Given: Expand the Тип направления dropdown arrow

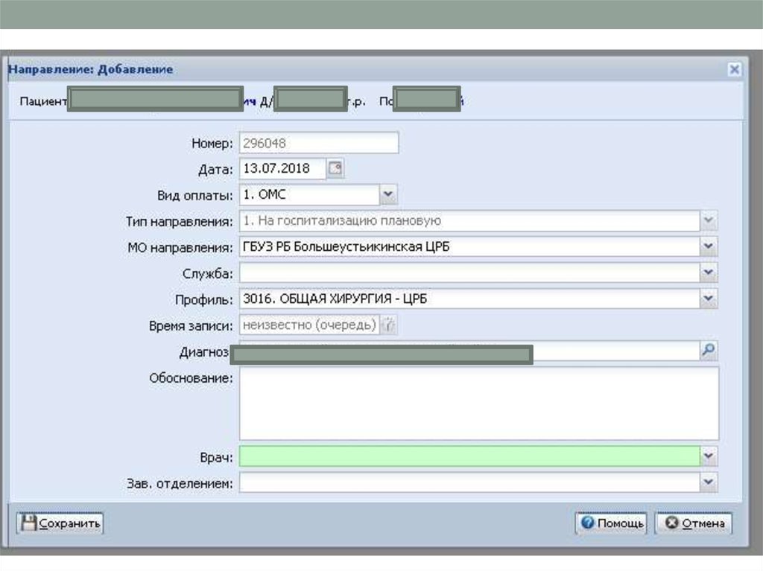Looking at the screenshot, I should (x=709, y=221).
